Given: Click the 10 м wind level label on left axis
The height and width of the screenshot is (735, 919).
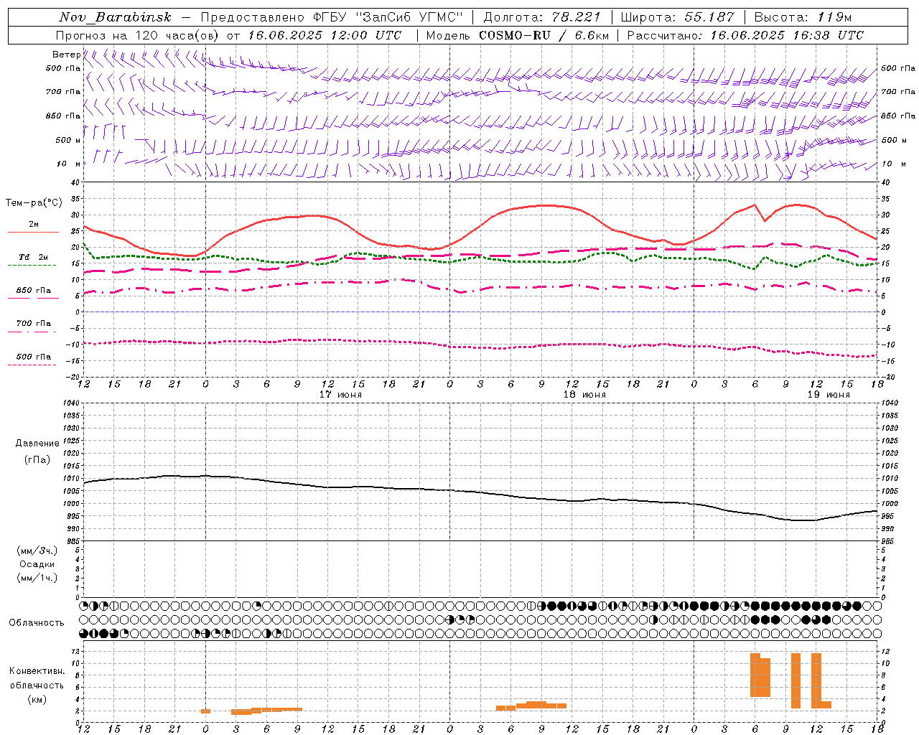Looking at the screenshot, I should coord(68,164).
